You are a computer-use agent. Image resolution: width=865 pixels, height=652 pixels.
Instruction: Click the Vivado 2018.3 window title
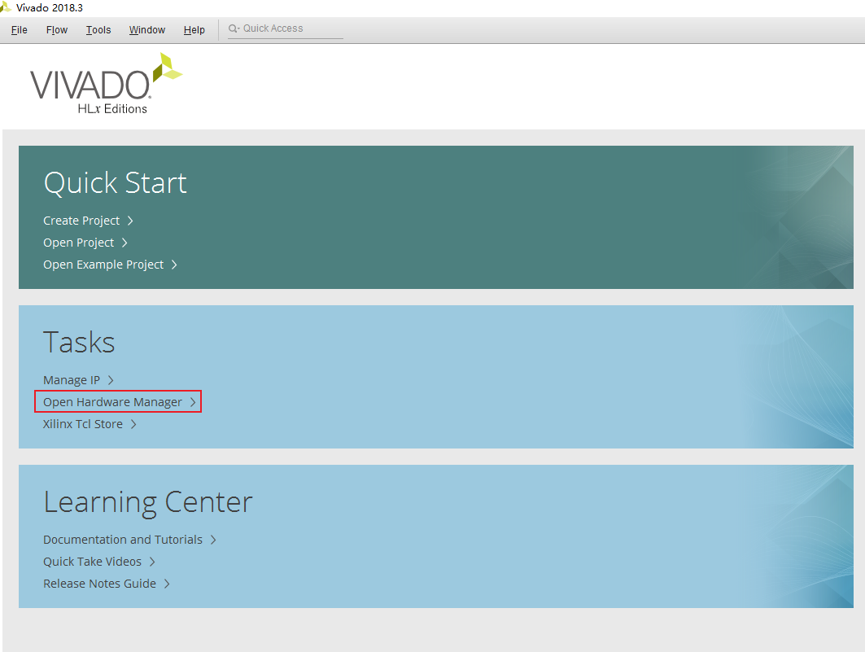point(50,7)
